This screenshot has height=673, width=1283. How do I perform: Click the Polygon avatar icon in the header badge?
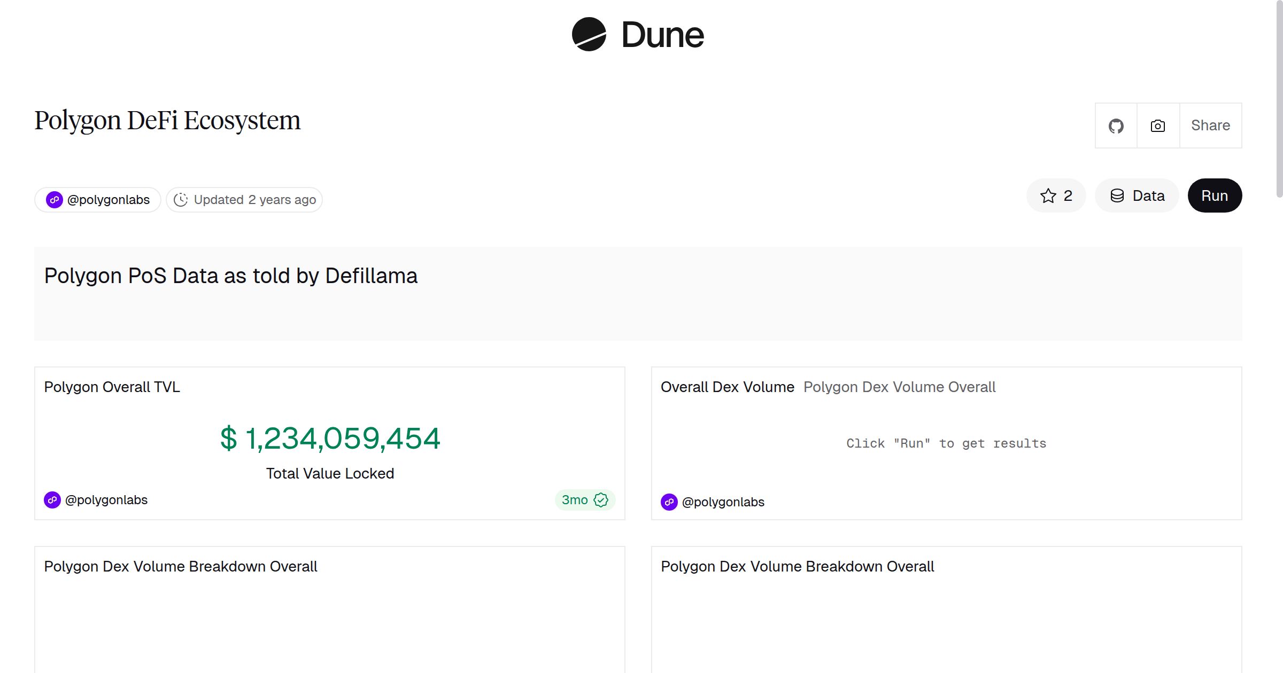(x=54, y=199)
